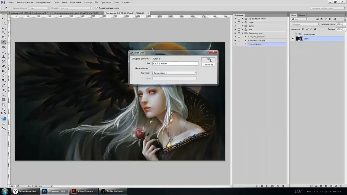Select the Eyedropper tool in the toolbox

pyautogui.click(x=4, y=42)
